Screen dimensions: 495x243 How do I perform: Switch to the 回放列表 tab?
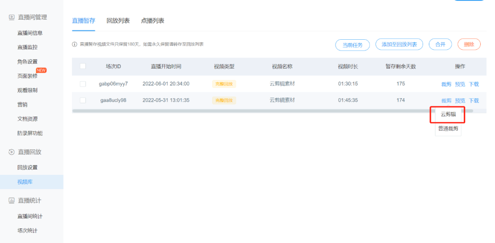coord(118,21)
